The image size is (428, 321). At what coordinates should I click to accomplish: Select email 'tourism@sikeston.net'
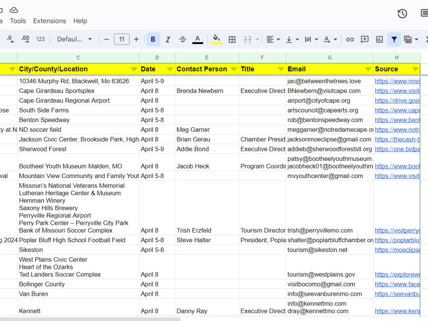click(330, 250)
